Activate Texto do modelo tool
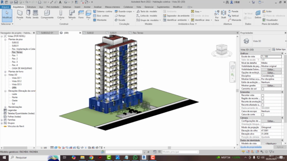The height and width of the screenshot is (161, 287). (147, 11)
